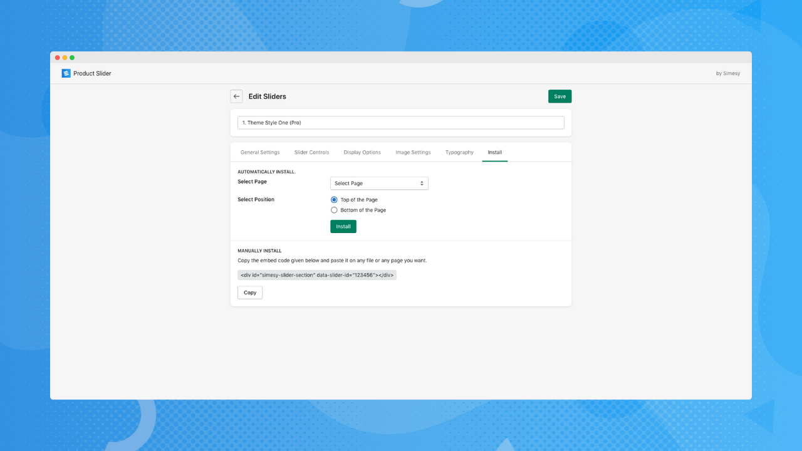
Task: Open the General Settings tab
Action: (x=260, y=152)
